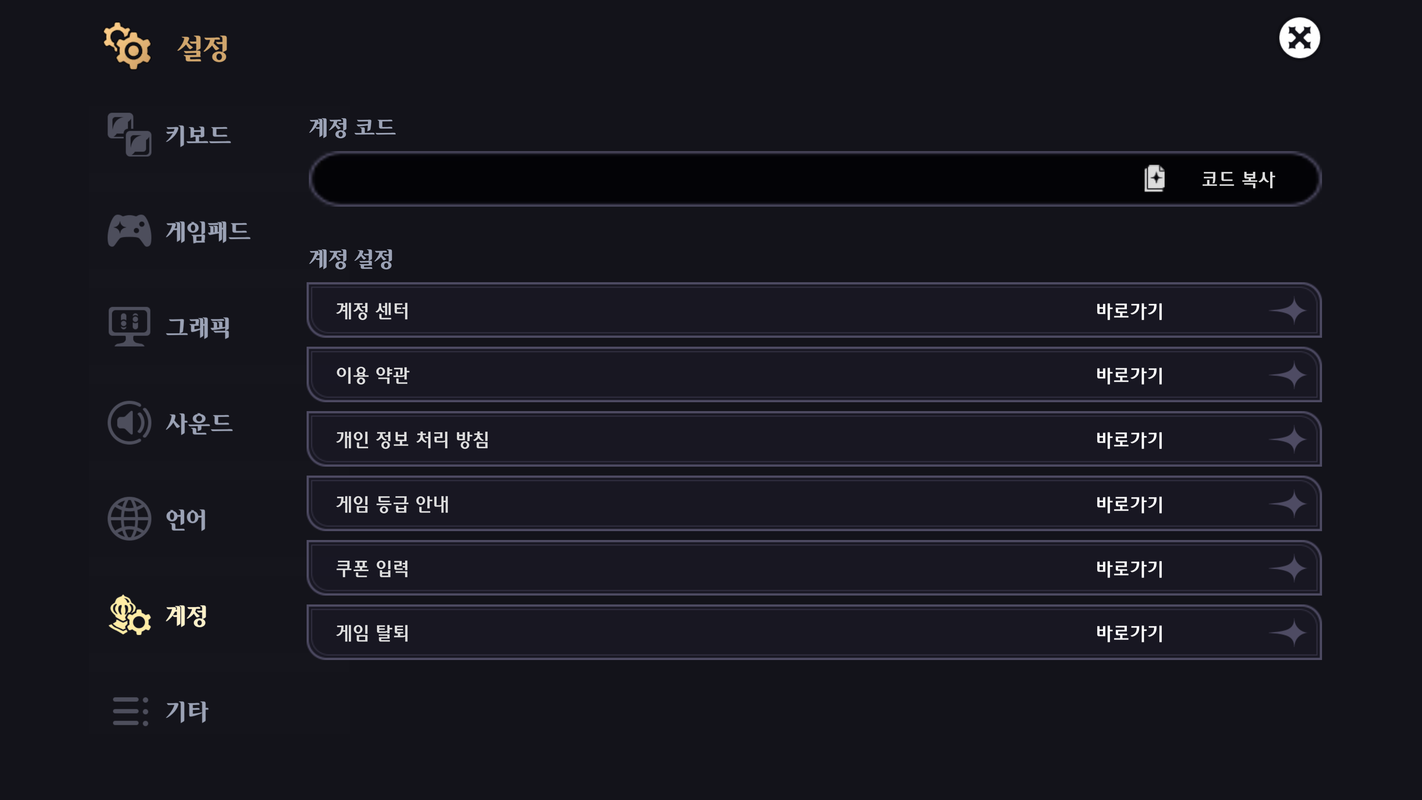Click the 설정 gear icon header
This screenshot has height=800, width=1422.
[x=127, y=46]
